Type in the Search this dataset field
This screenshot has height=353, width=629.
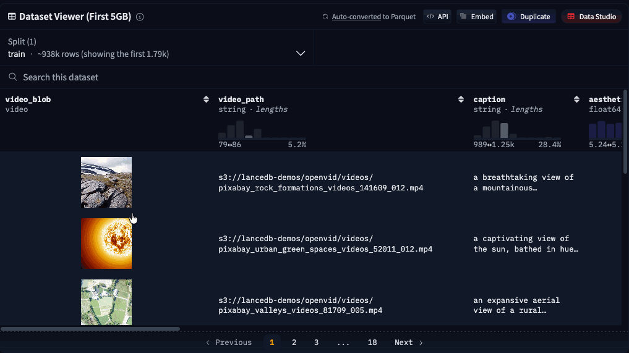click(186, 77)
